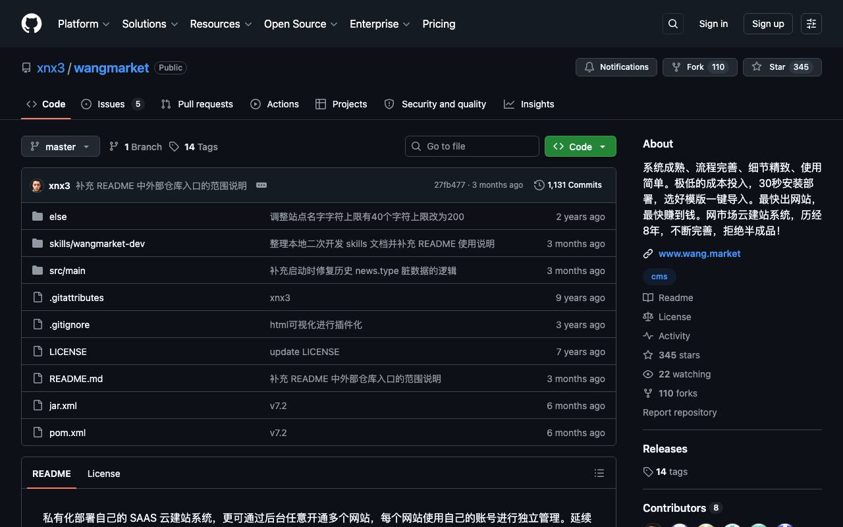Click the xnx3 author avatar in commit bar
843x527 pixels.
coord(37,185)
